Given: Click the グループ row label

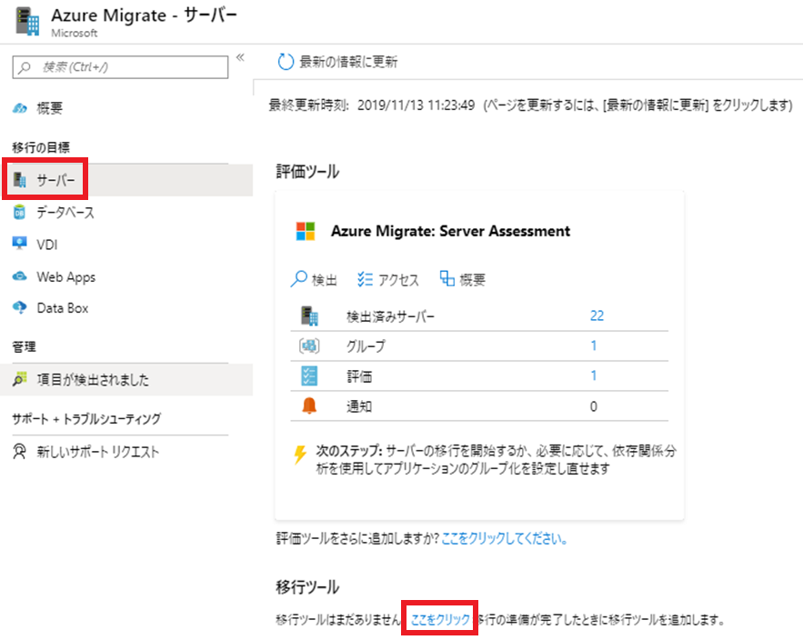Looking at the screenshot, I should click(x=366, y=346).
